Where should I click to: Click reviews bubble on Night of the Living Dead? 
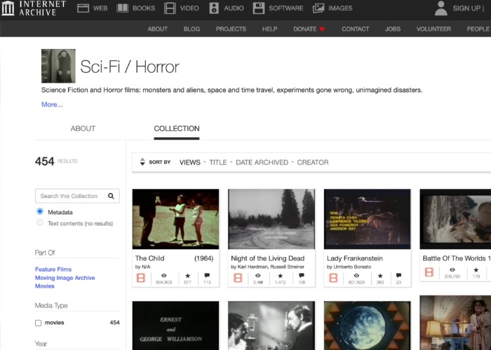[302, 276]
